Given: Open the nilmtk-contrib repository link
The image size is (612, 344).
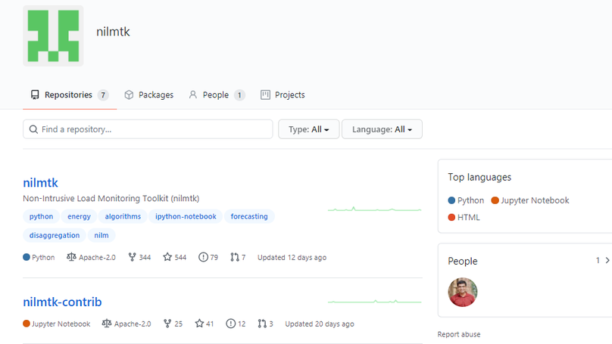Looking at the screenshot, I should click(62, 302).
